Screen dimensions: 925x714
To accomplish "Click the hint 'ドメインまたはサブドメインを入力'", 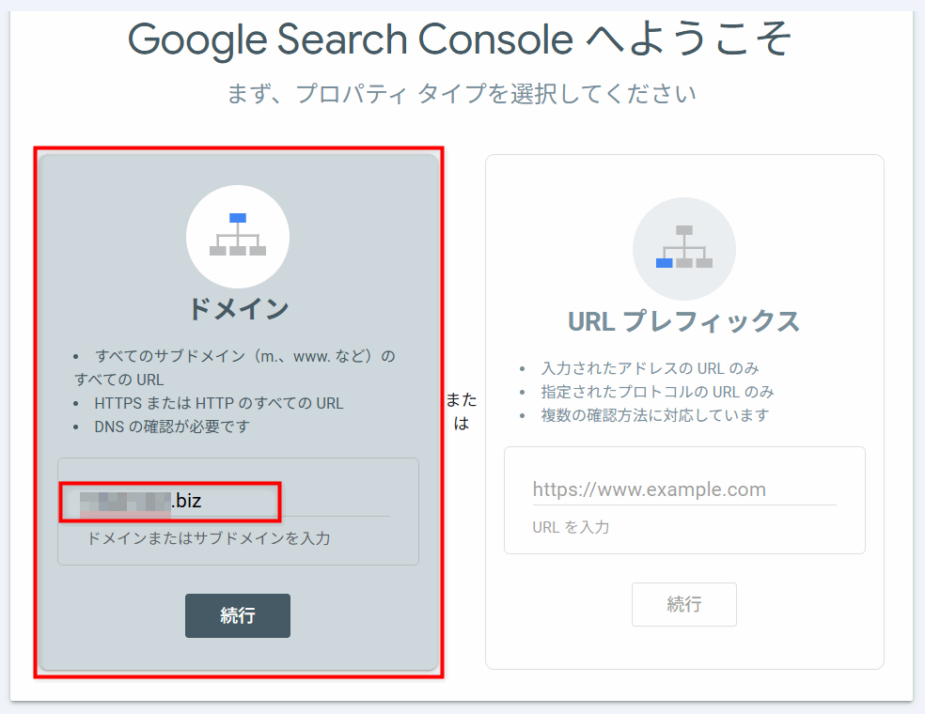I will click(x=209, y=538).
